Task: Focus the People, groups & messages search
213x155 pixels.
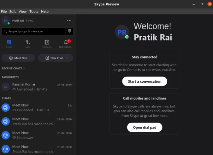Action: tap(33, 31)
